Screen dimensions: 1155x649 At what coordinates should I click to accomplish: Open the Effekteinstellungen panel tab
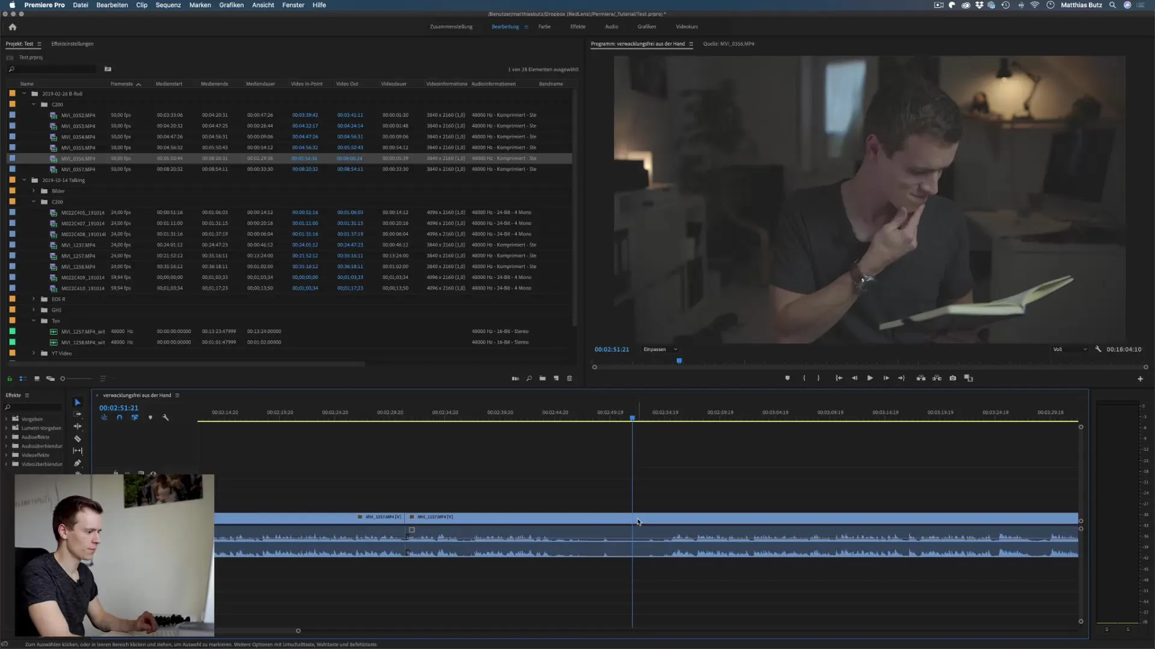coord(72,44)
